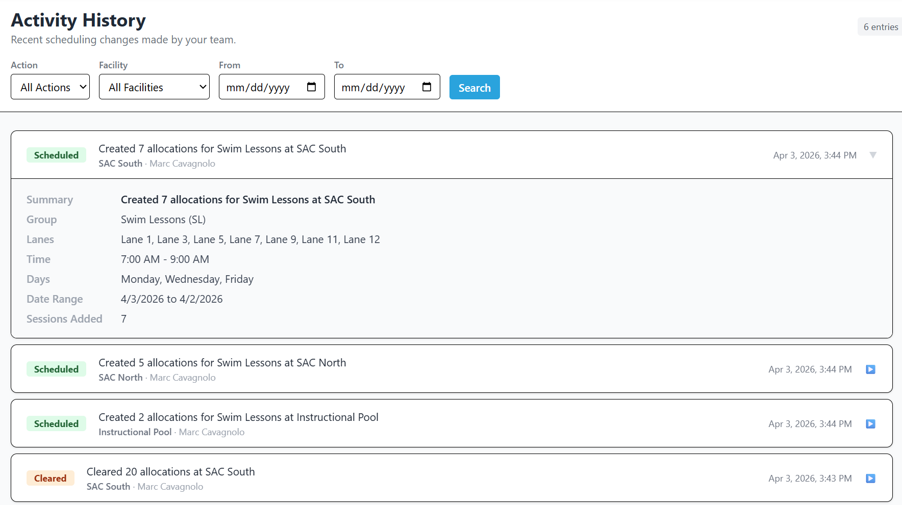Click the Scheduled badge on the Instructional Pool entry
902x505 pixels.
[x=56, y=423]
